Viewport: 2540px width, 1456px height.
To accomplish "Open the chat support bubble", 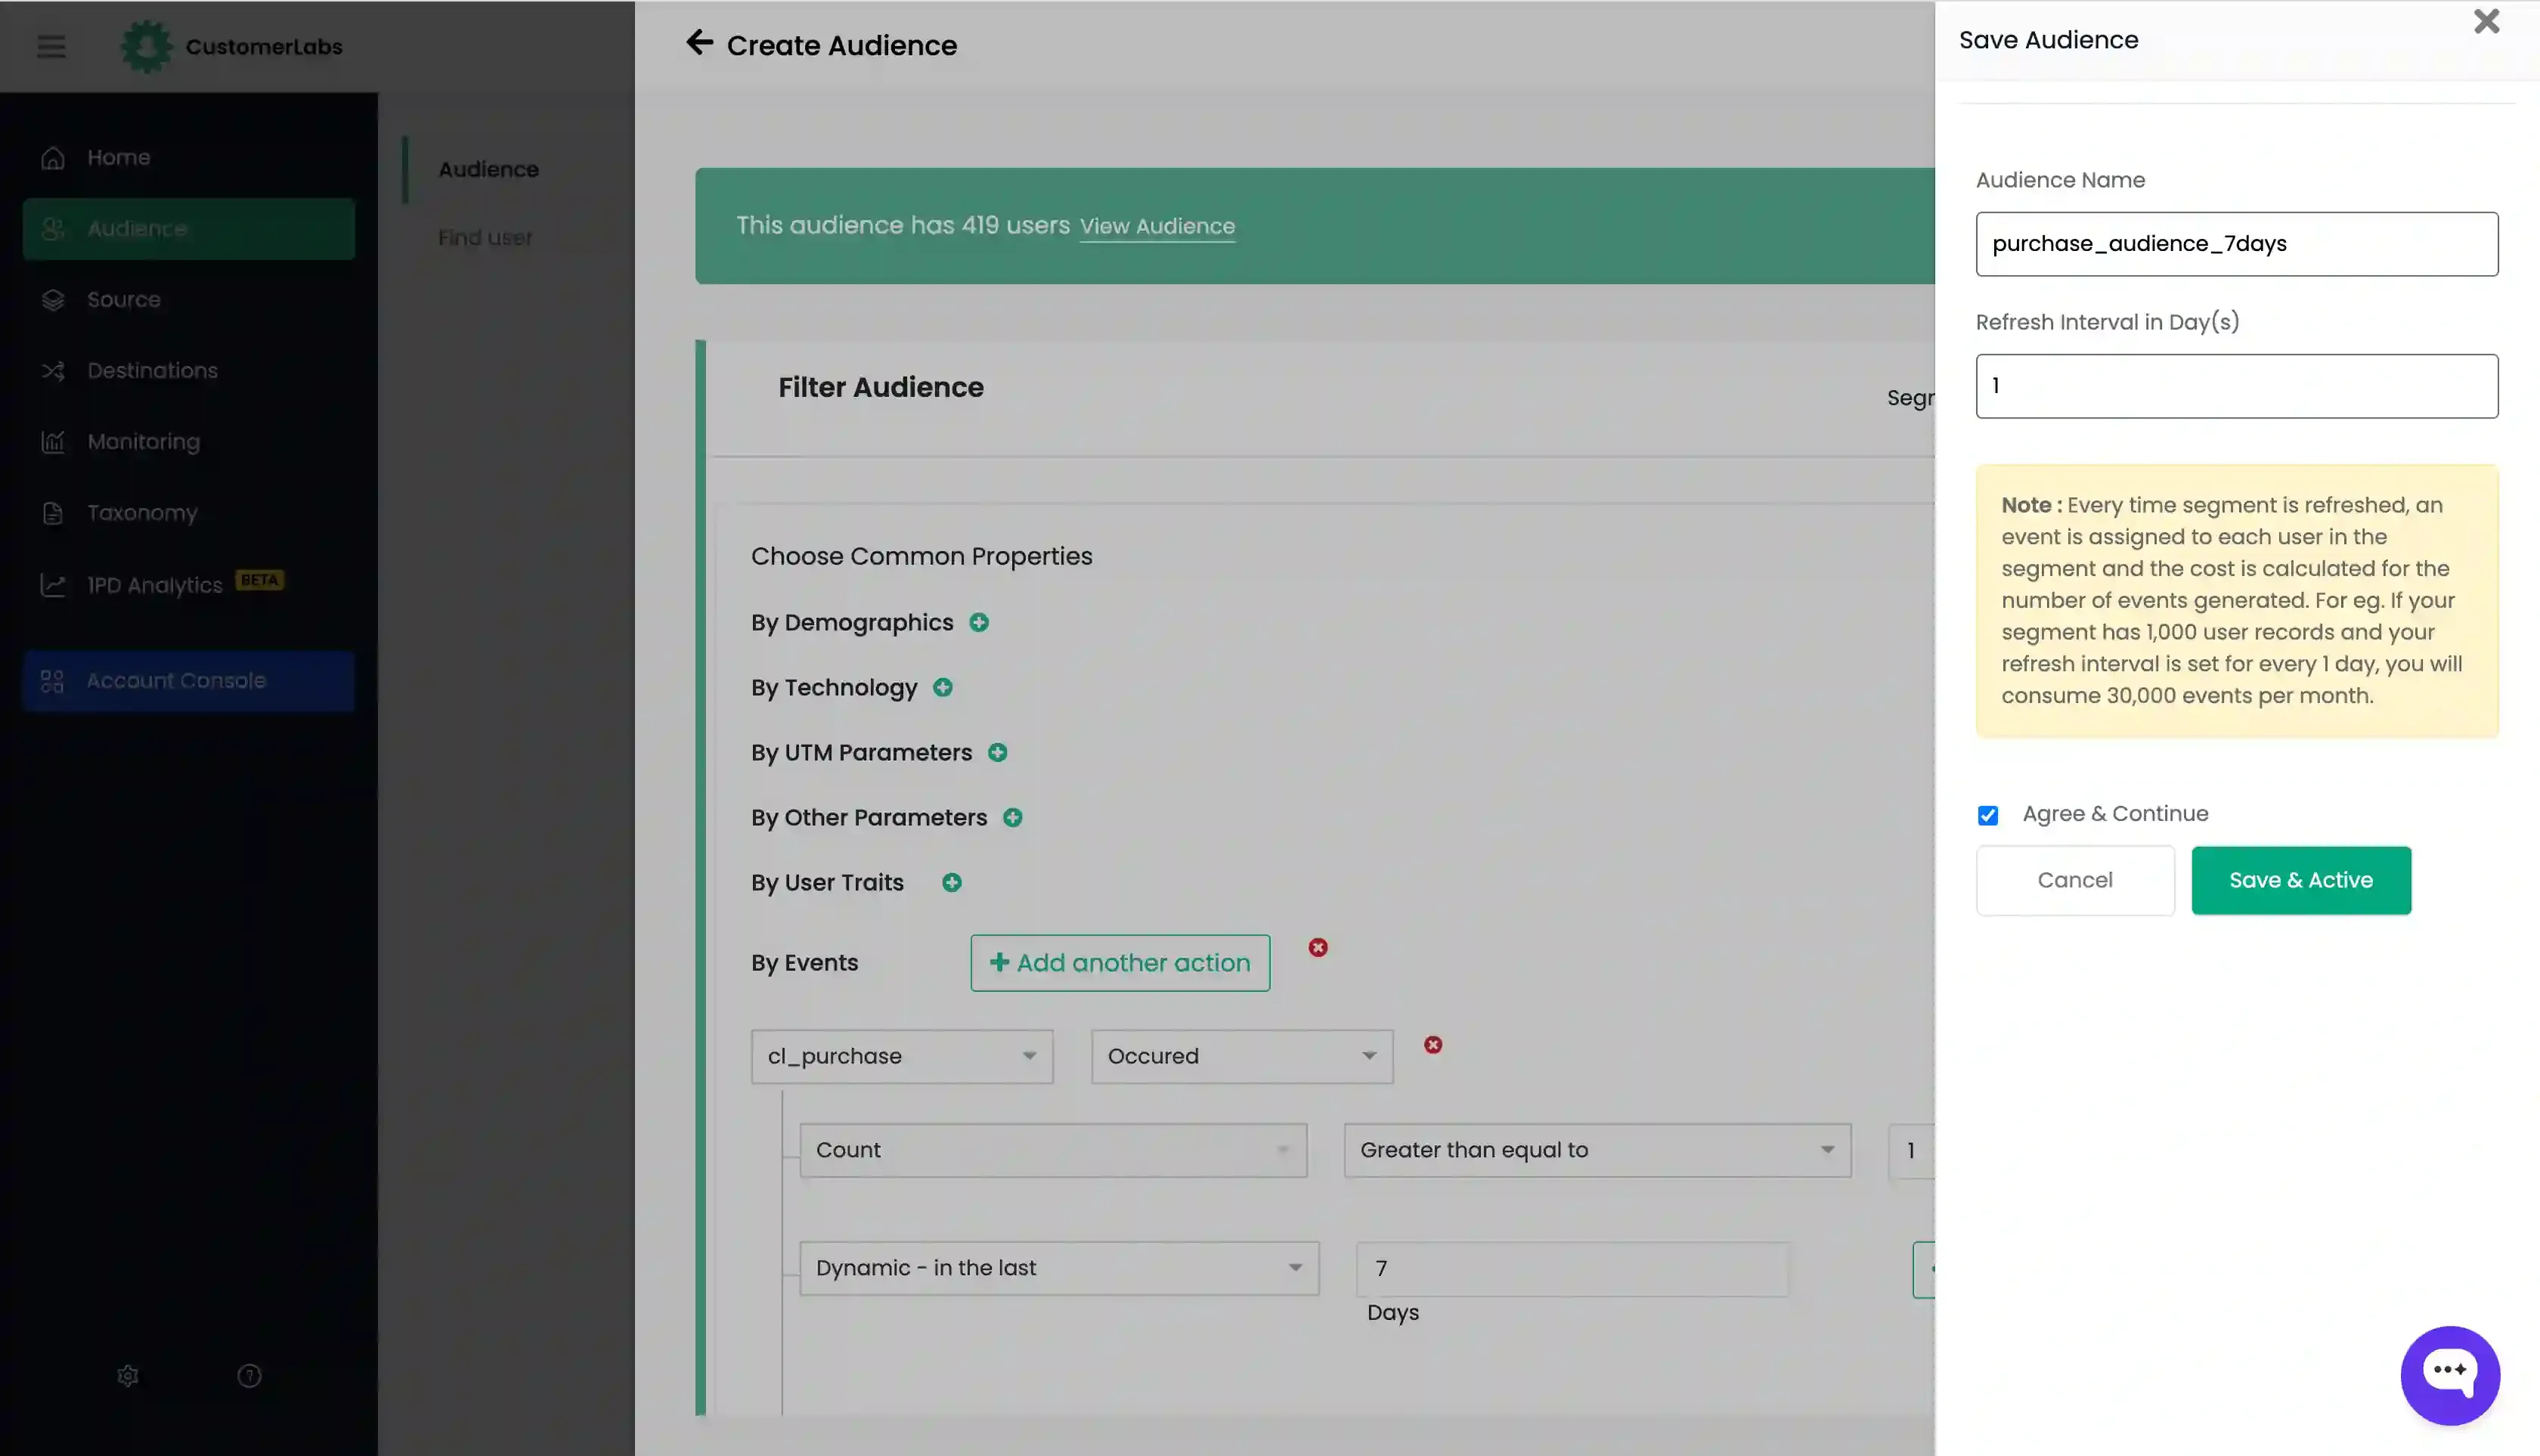I will point(2450,1375).
